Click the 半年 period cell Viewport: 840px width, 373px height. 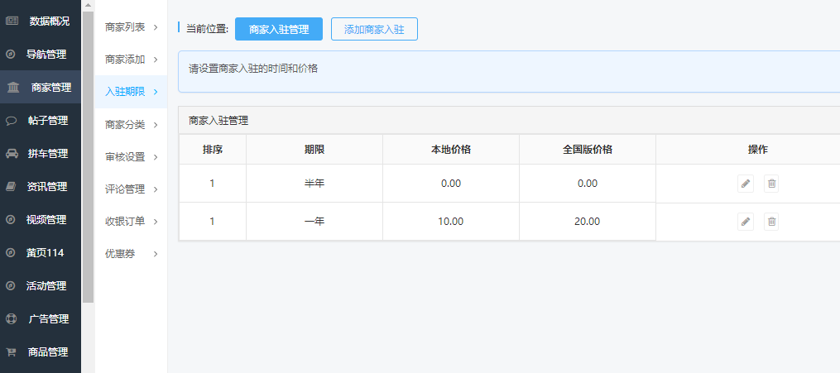(x=314, y=184)
